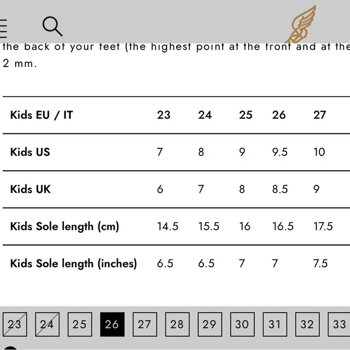
Task: Pick size 30
Action: pos(242,324)
